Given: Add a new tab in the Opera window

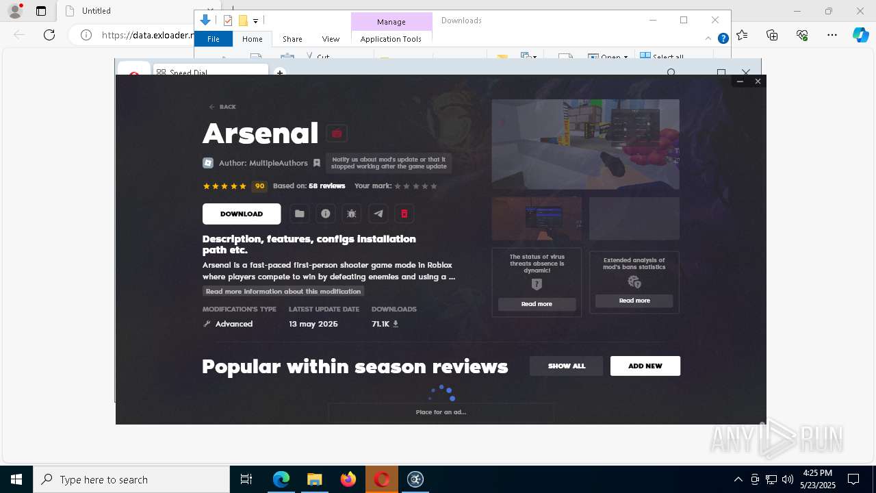Looking at the screenshot, I should coord(279,73).
